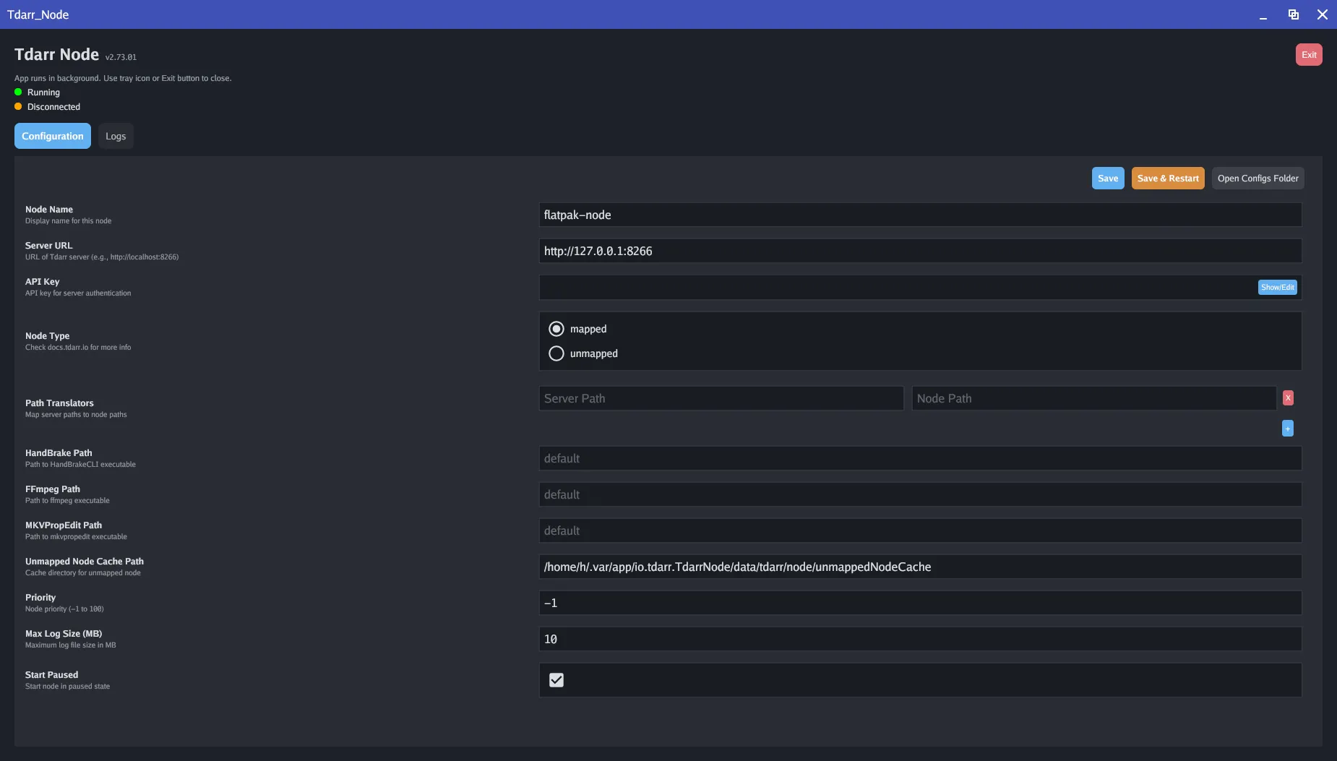Show/Edit the API key

tap(1278, 288)
